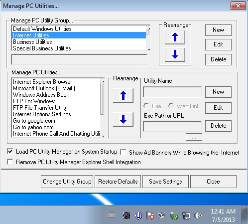Select Internet Options Settings entry
This screenshot has width=248, height=224.
pyautogui.click(x=56, y=114)
